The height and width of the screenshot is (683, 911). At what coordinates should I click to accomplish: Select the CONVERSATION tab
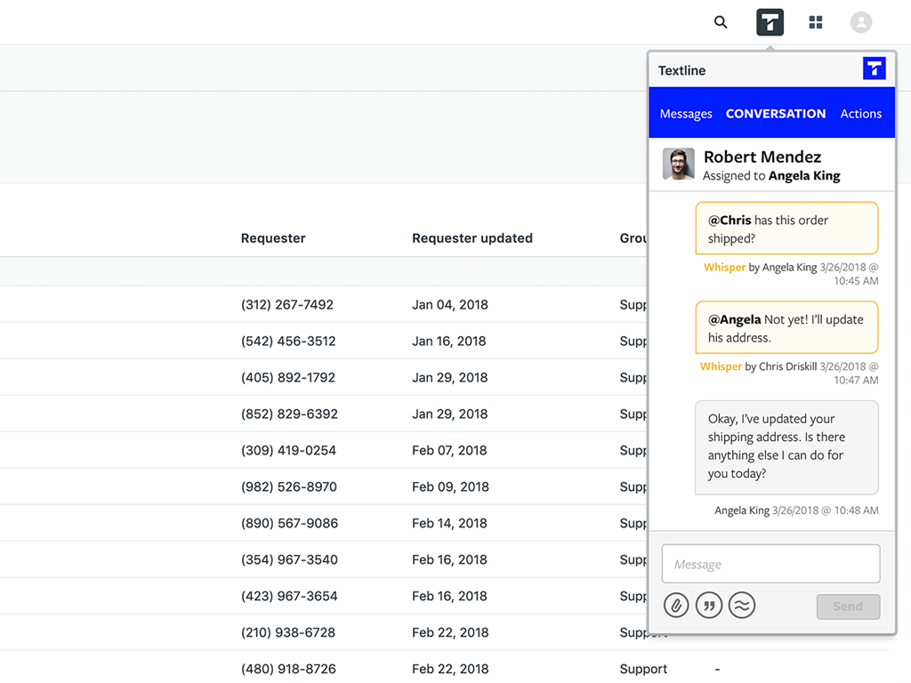point(776,113)
